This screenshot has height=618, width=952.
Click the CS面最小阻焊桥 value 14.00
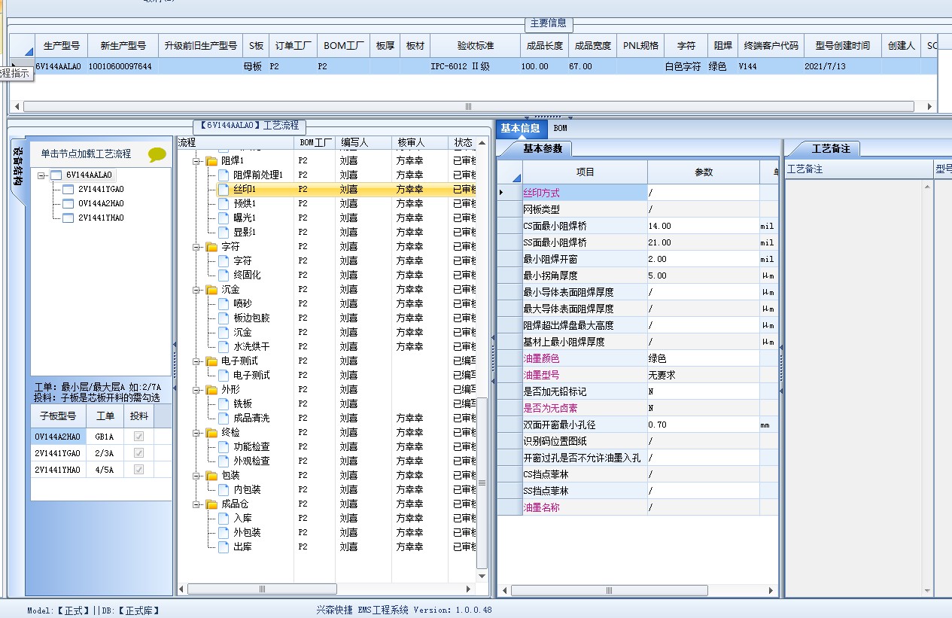point(659,226)
